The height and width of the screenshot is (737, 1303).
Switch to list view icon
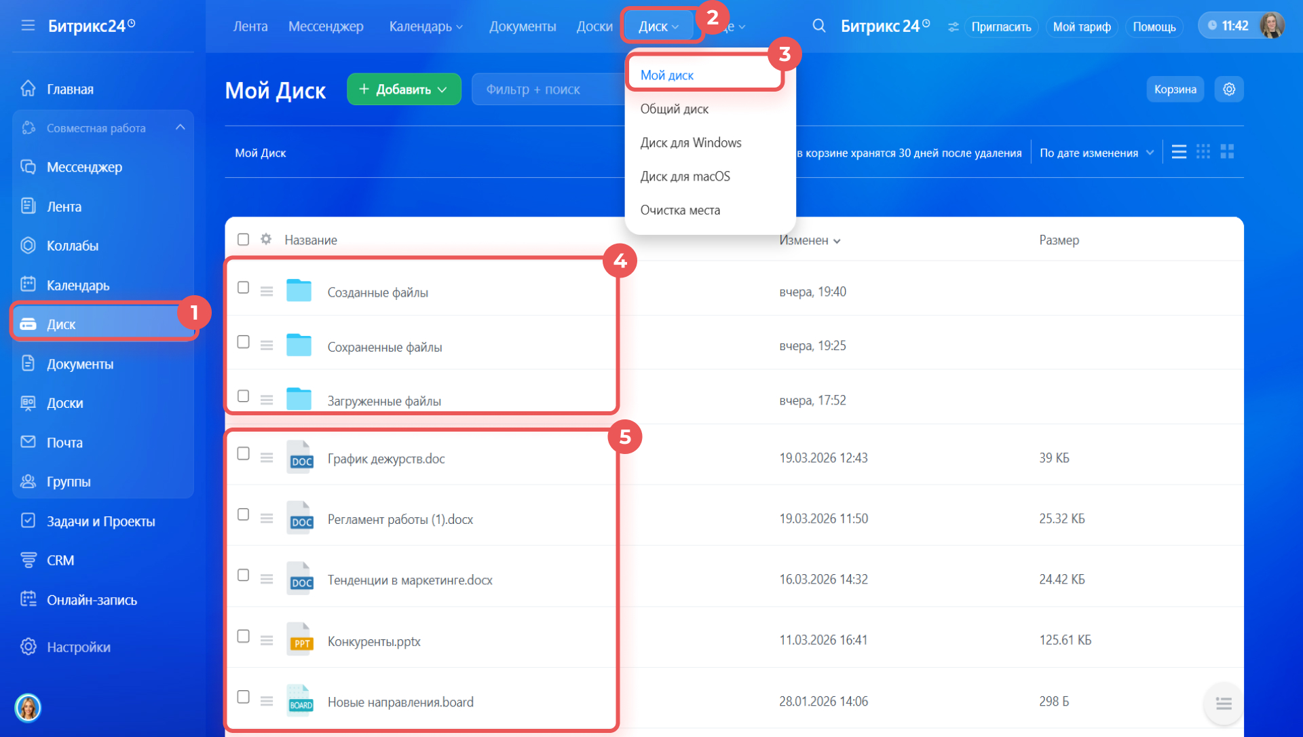(x=1179, y=152)
